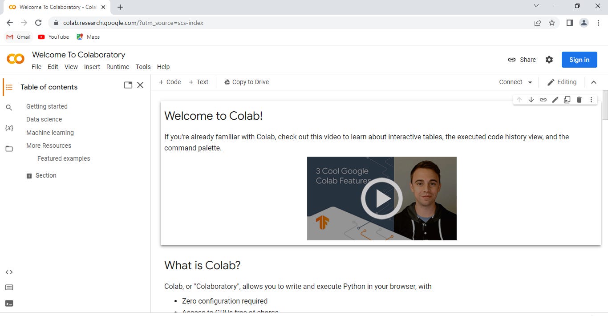Open Connect options dropdown arrow
Image resolution: width=608 pixels, height=316 pixels.
coord(530,82)
